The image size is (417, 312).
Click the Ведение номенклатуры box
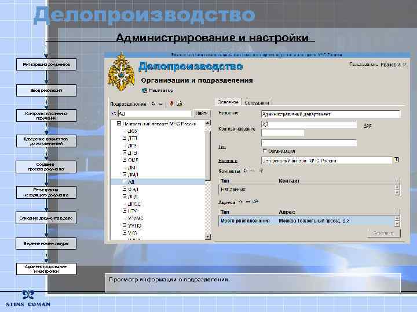[46, 244]
